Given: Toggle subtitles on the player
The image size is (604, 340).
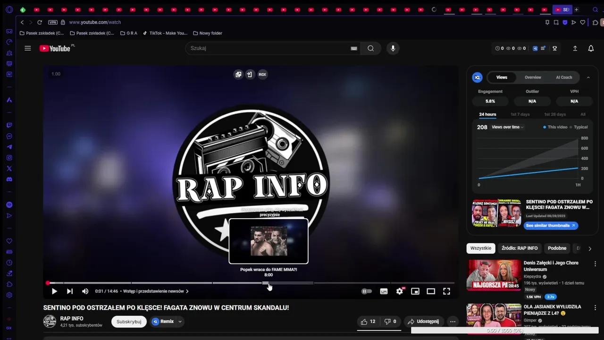Looking at the screenshot, I should (x=384, y=291).
